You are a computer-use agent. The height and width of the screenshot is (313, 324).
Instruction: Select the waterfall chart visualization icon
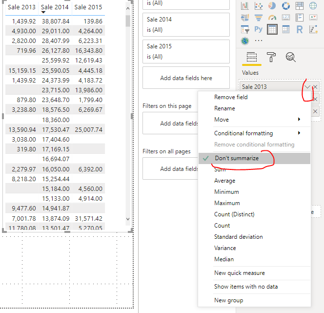[244, 5]
